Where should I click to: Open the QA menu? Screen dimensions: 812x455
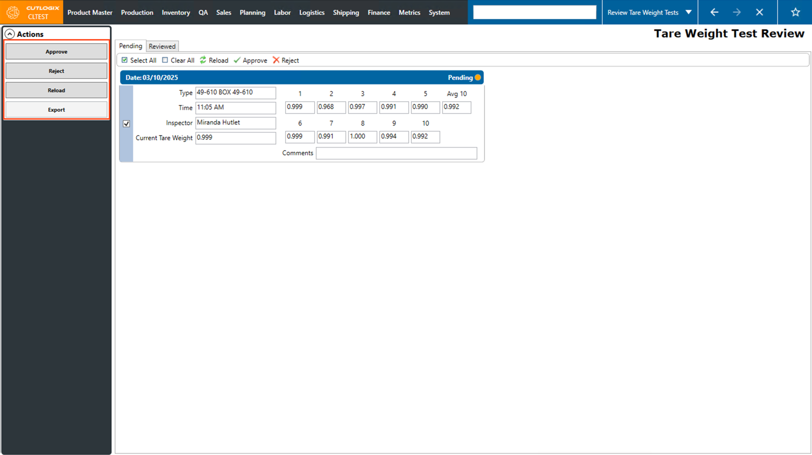click(203, 12)
